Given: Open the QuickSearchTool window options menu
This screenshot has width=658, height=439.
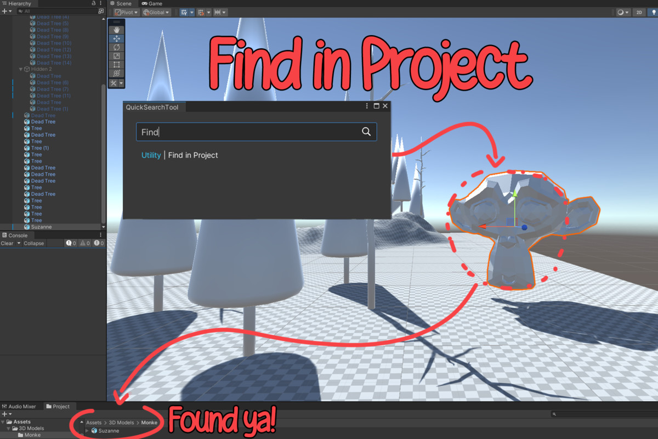Looking at the screenshot, I should [x=367, y=106].
